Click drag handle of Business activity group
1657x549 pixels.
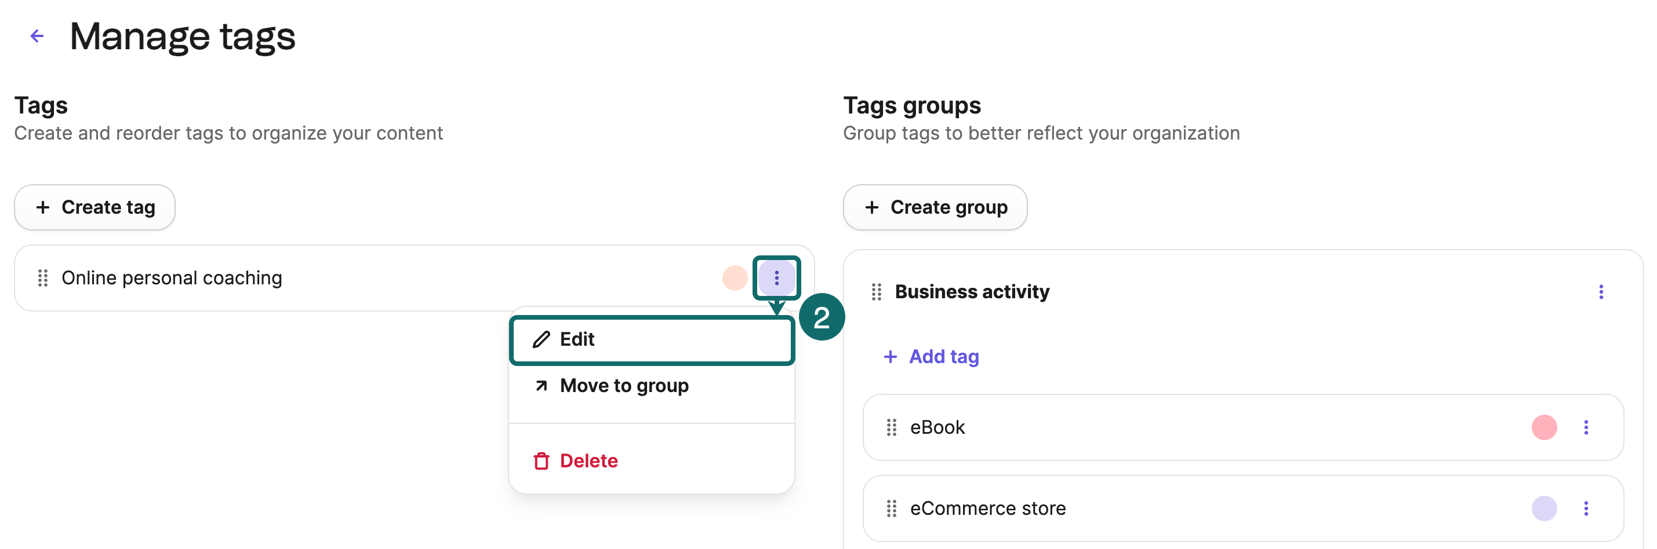point(876,292)
